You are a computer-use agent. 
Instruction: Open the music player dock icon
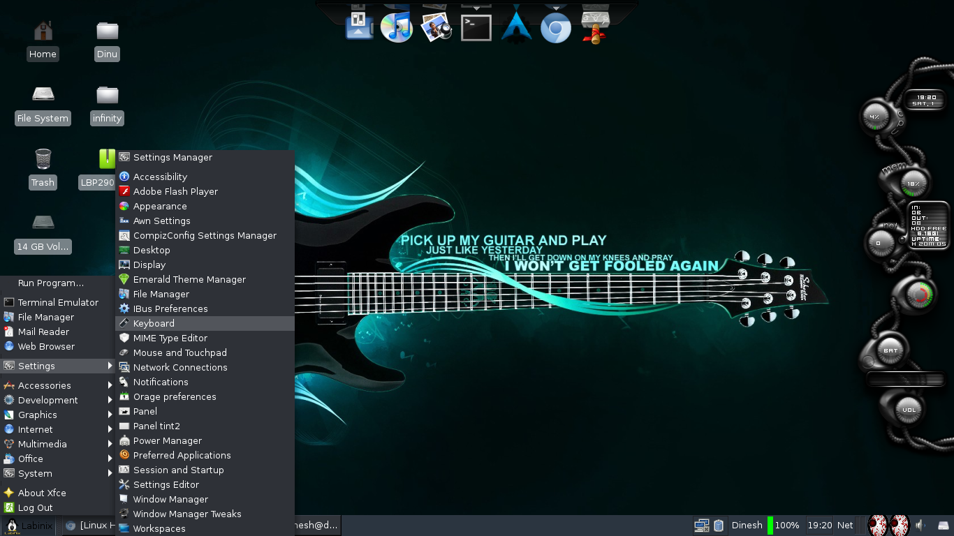click(x=397, y=28)
